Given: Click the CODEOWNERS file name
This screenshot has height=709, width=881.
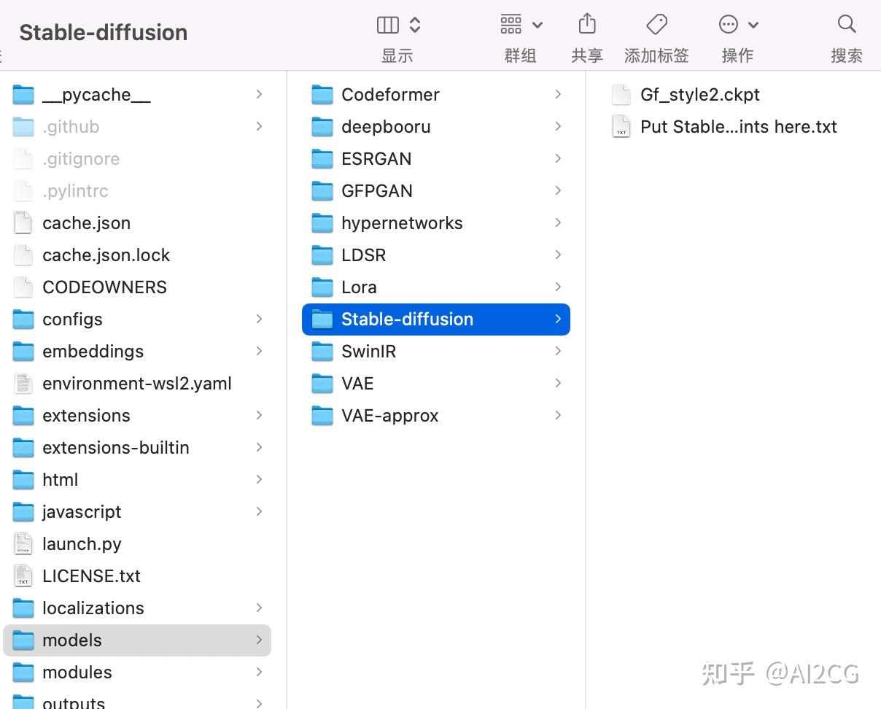Looking at the screenshot, I should (x=105, y=287).
